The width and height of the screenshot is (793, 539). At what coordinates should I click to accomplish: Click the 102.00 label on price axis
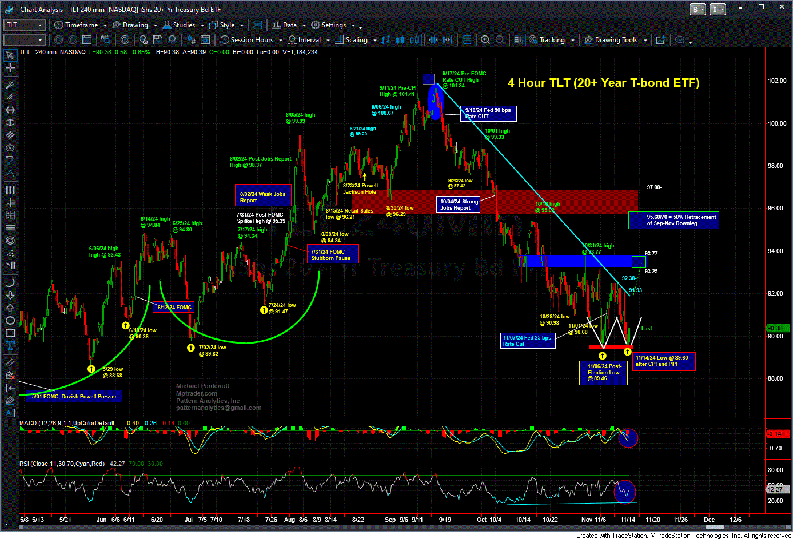click(x=776, y=81)
